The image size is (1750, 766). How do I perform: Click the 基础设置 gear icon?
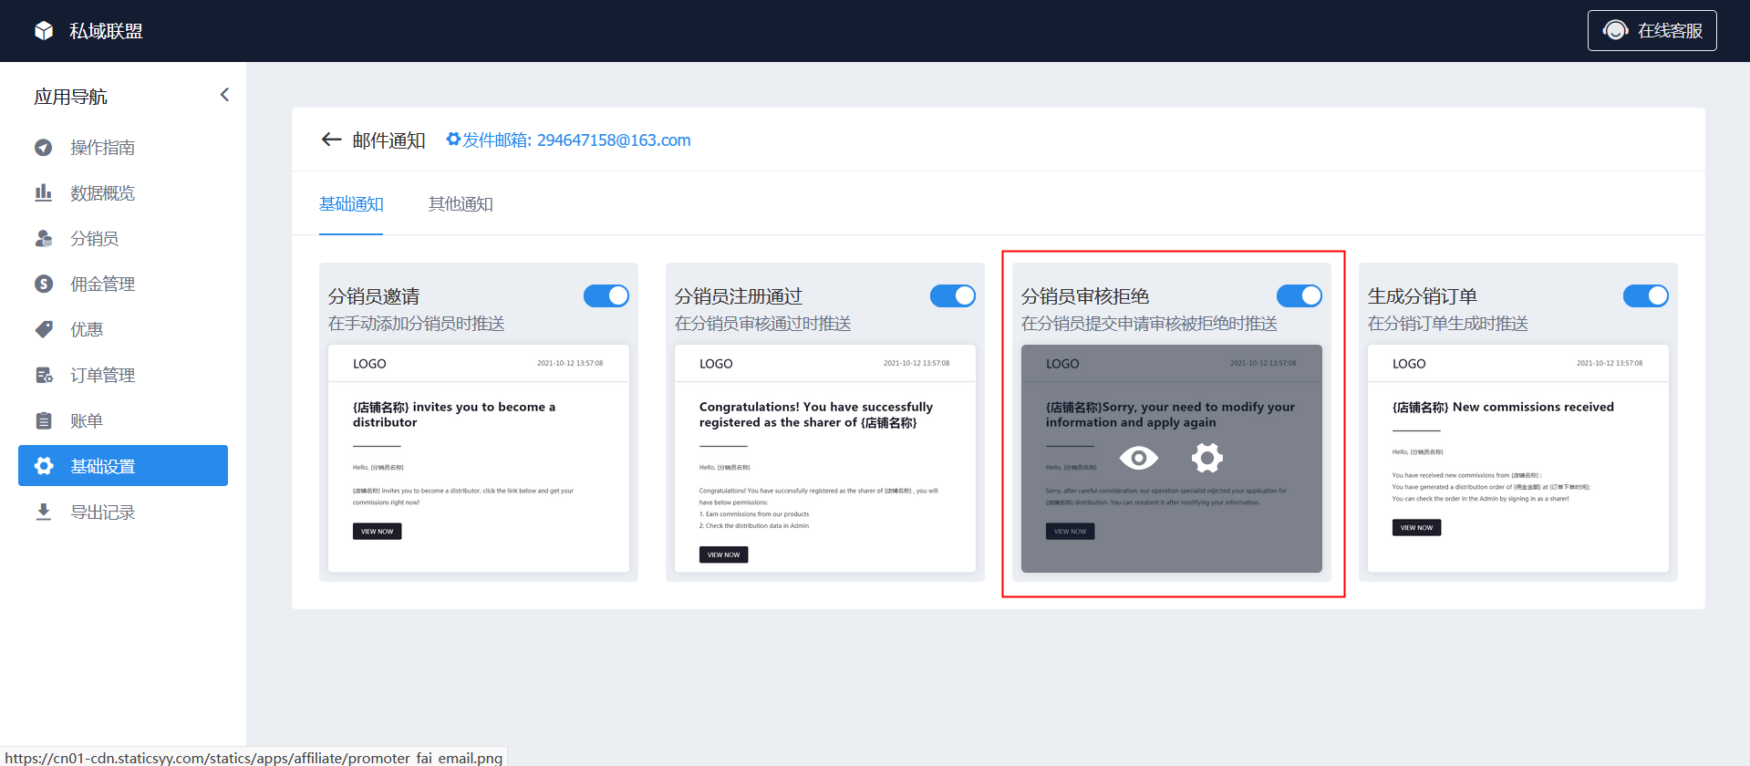tap(44, 466)
